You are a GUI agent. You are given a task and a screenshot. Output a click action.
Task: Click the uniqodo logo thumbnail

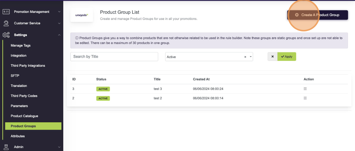pos(81,15)
